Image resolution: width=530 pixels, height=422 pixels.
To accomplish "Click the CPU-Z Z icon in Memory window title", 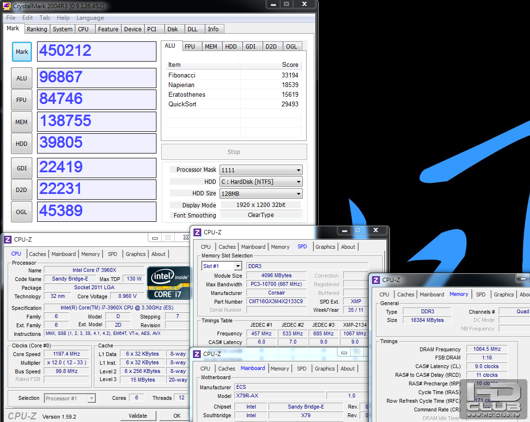I will tap(376, 280).
